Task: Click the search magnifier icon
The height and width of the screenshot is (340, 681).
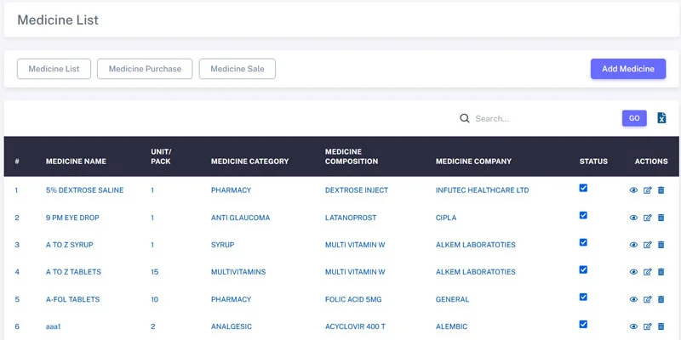Action: [x=465, y=118]
